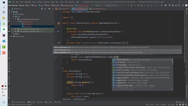Open the app run configuration dropdown

[x=99, y=5]
